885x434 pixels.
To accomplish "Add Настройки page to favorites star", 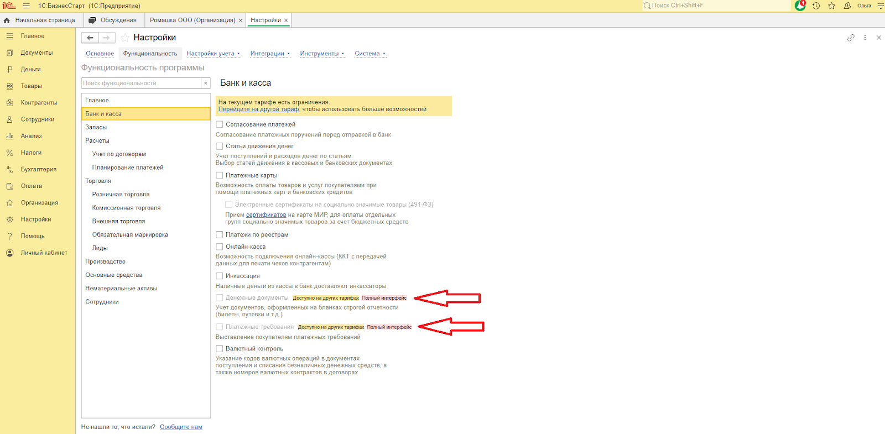I will (x=125, y=38).
